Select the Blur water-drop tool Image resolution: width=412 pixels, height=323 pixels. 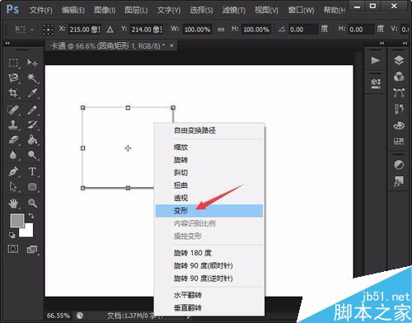(13, 155)
